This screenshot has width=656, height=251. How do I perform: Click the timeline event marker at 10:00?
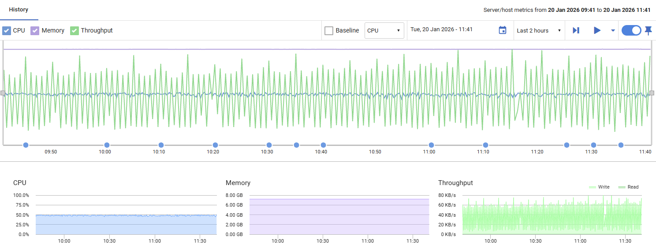[107, 145]
